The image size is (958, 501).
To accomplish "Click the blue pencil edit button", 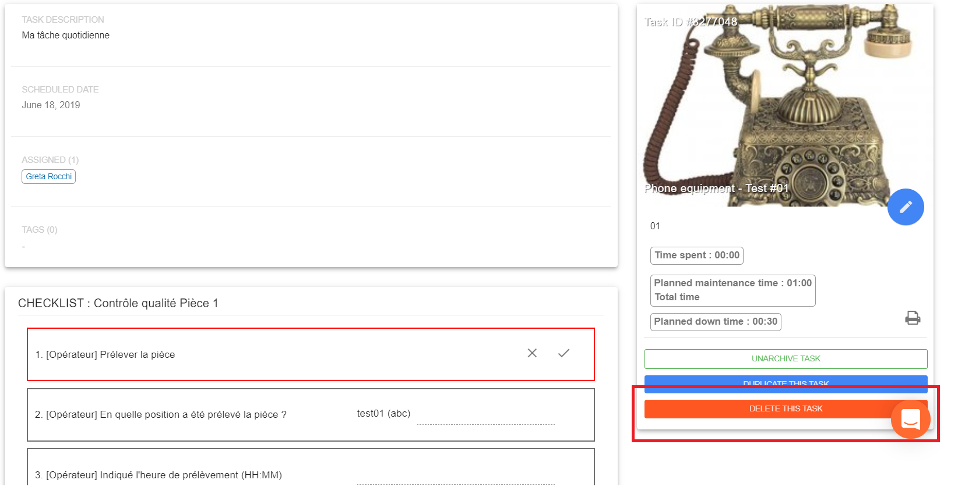I will point(906,207).
